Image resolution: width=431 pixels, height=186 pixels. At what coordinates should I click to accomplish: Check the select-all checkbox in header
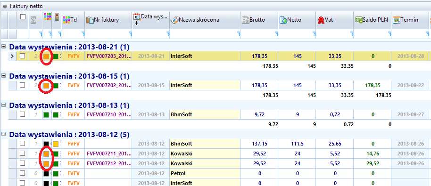coord(23,17)
